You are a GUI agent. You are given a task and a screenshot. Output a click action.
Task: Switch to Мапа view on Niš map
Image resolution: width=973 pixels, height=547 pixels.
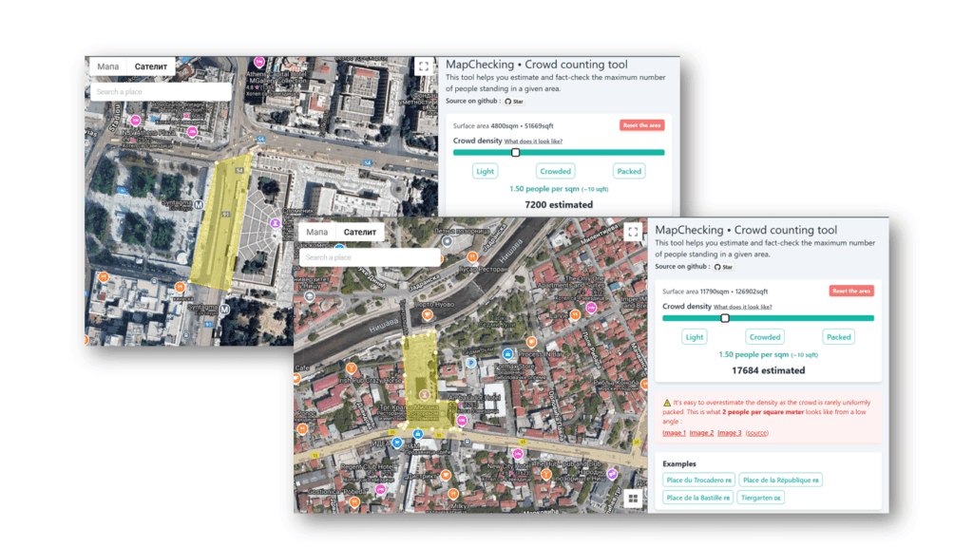click(x=317, y=232)
